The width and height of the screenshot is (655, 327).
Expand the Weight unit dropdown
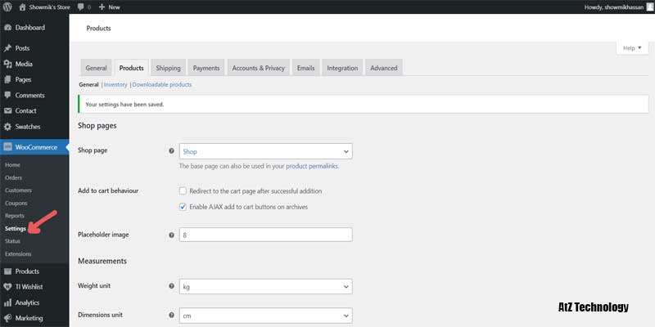[x=265, y=287]
